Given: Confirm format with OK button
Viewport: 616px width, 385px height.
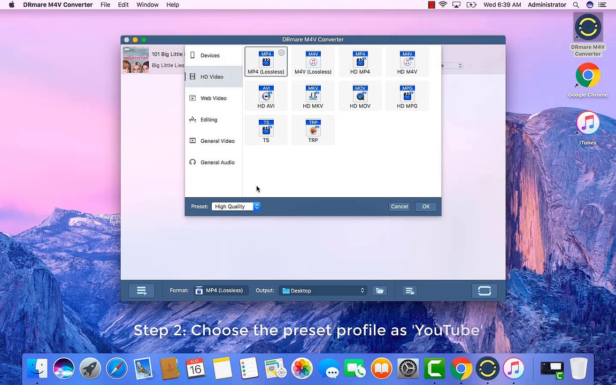Looking at the screenshot, I should point(426,206).
